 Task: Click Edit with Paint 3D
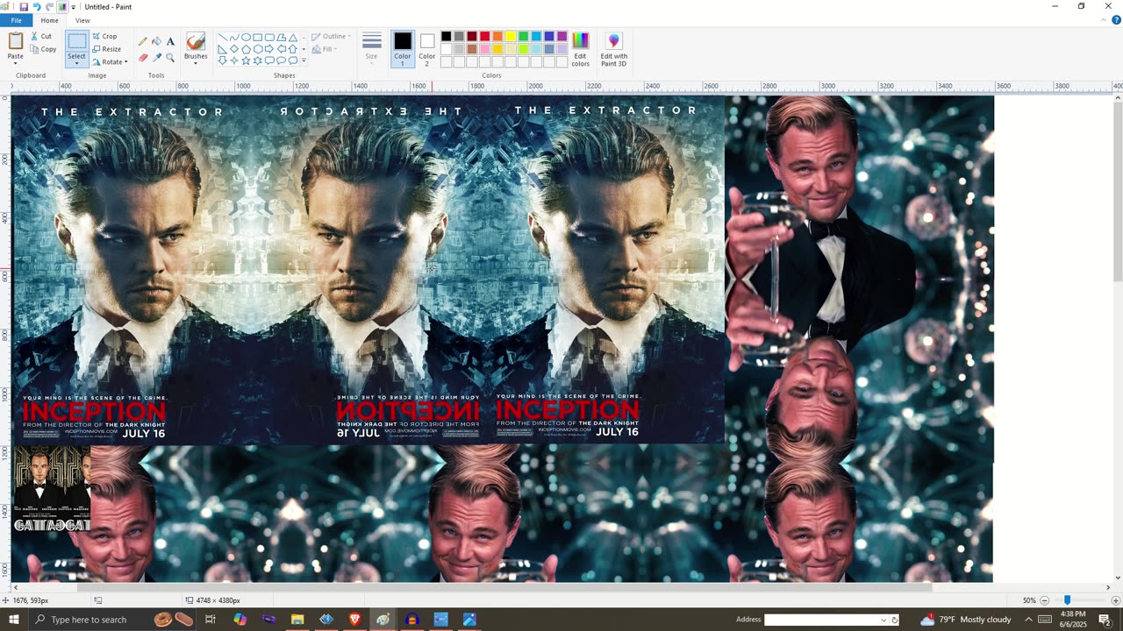click(x=613, y=48)
